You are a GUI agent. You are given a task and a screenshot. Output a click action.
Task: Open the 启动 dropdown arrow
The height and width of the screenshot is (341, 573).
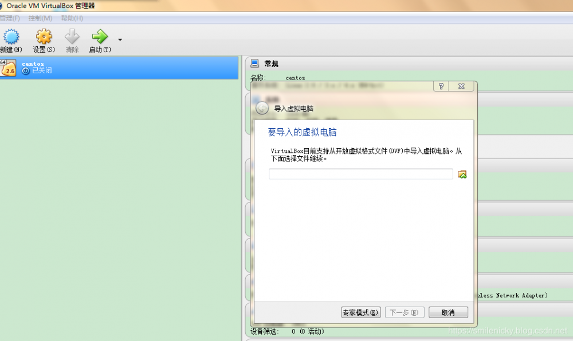(x=119, y=40)
